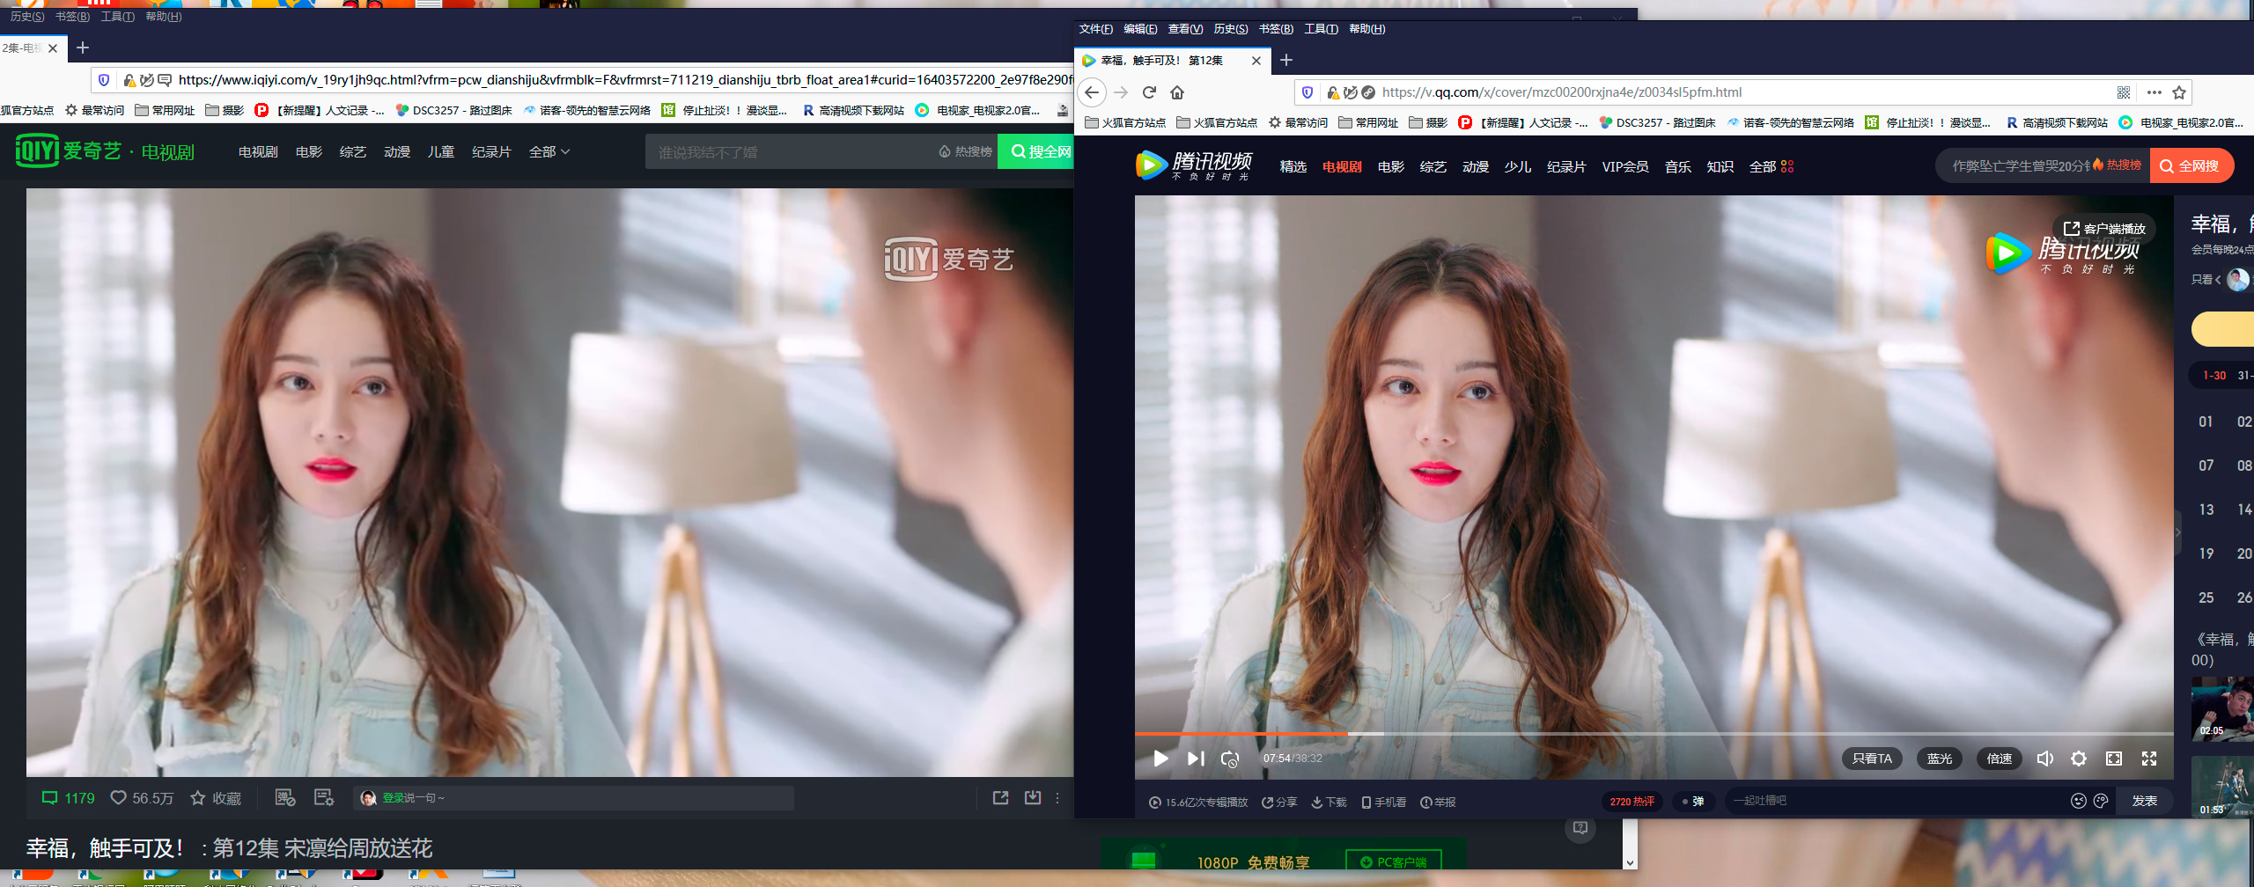Screen dimensions: 2254x887
Task: Expand the iQiyi 全部 category dropdown
Action: [x=549, y=152]
